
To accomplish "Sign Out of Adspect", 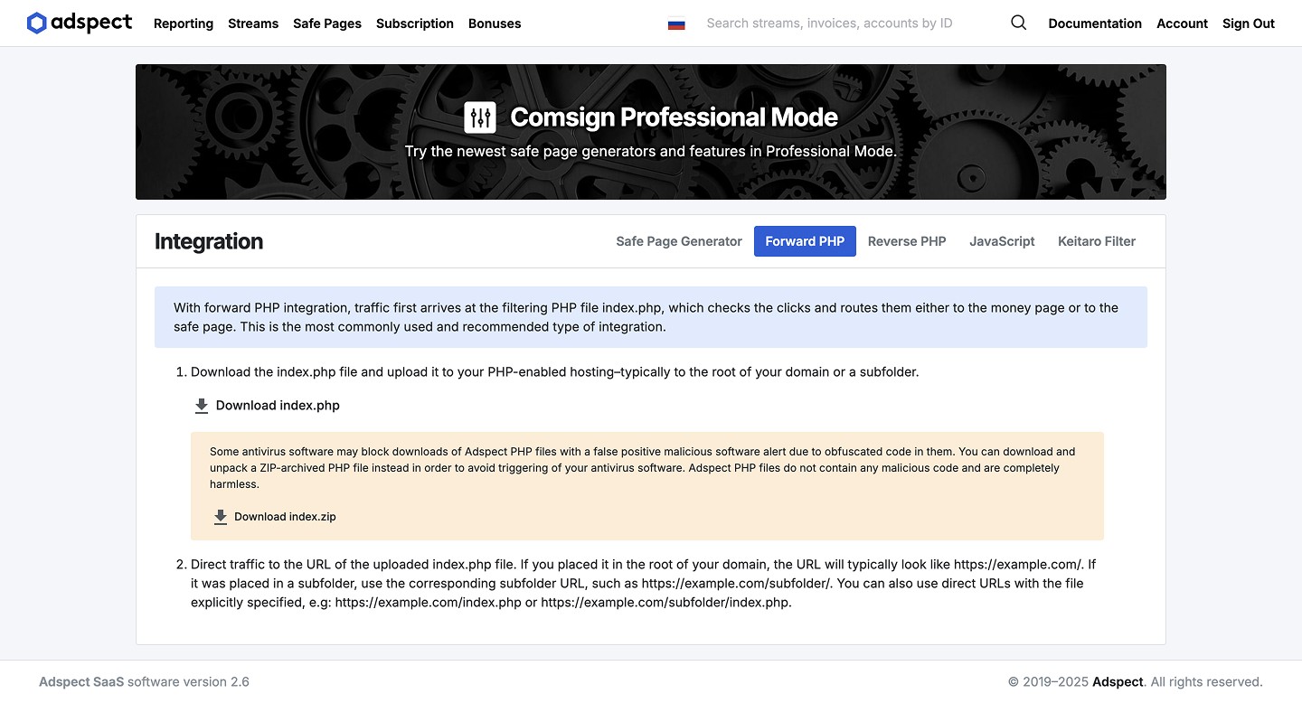I will [x=1249, y=23].
